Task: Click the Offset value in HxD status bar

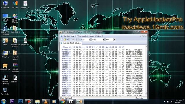Action: 66,98
